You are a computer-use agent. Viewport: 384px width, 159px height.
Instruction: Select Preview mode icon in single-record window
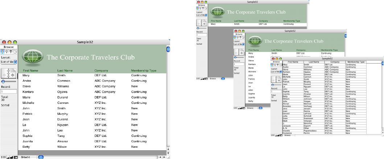(206, 8)
